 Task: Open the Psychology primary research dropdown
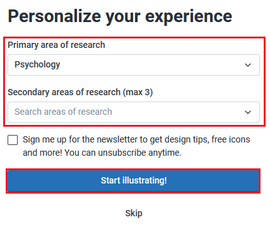coord(134,65)
